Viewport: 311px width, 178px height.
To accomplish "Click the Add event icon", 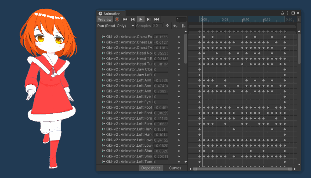I will pyautogui.click(x=183, y=26).
